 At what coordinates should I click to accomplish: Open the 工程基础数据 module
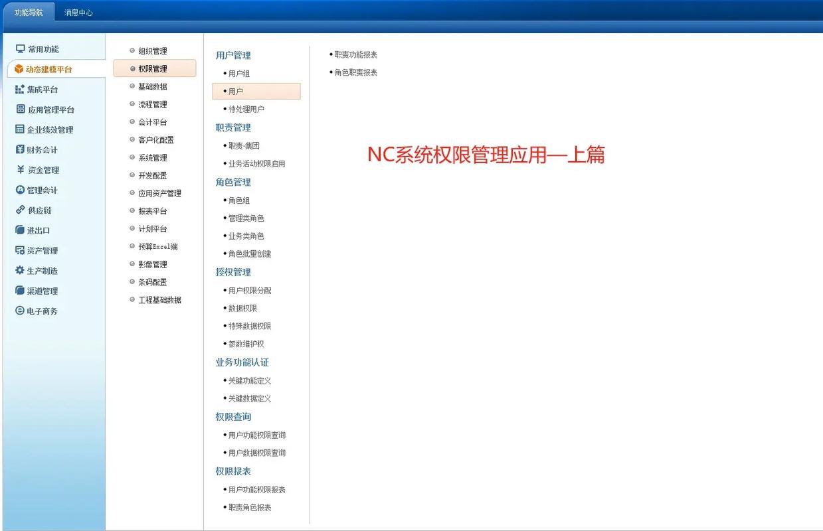click(159, 300)
